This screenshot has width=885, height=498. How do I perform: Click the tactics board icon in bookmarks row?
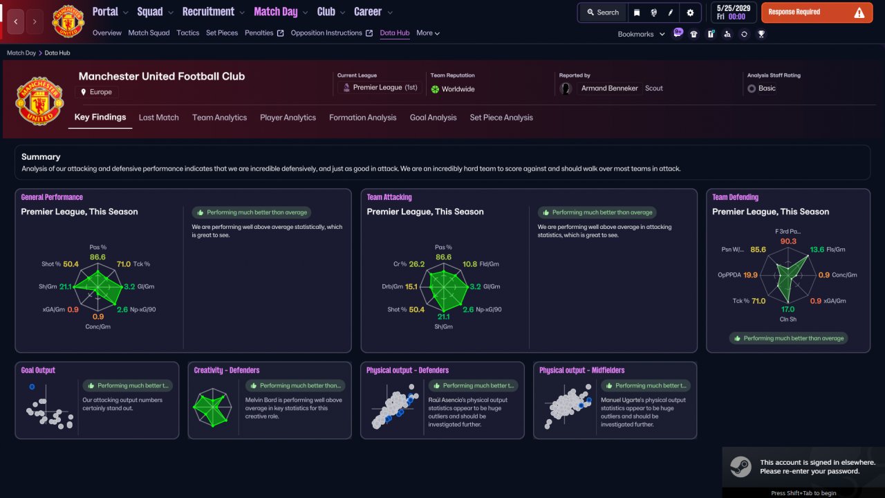[711, 34]
